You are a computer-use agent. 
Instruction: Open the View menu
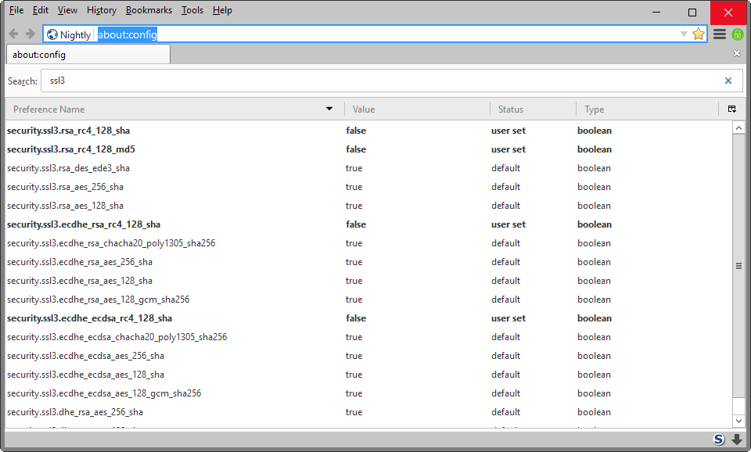(x=67, y=10)
